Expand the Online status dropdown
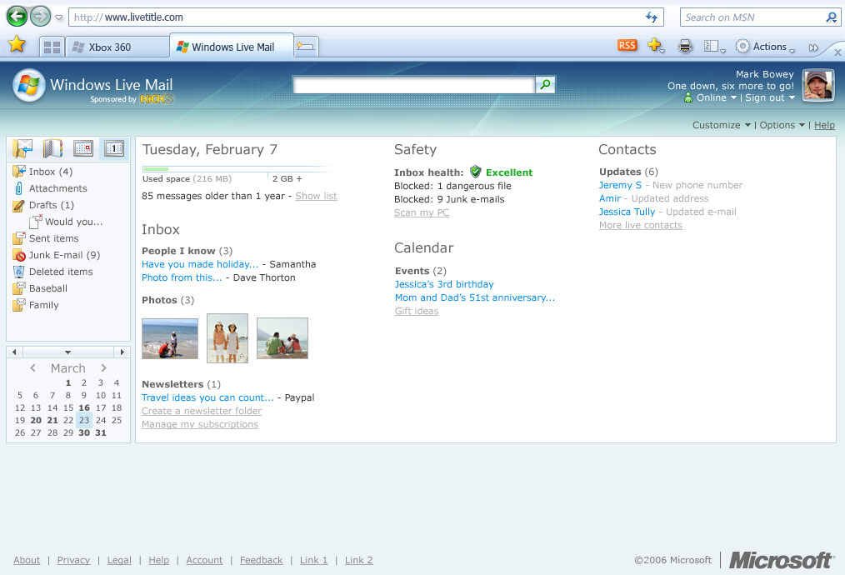The width and height of the screenshot is (845, 575). [717, 97]
